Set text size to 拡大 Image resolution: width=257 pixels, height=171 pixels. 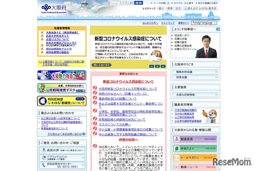(178, 8)
